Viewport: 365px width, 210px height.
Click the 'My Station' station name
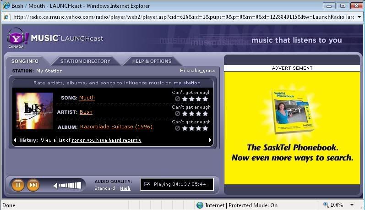click(x=49, y=71)
